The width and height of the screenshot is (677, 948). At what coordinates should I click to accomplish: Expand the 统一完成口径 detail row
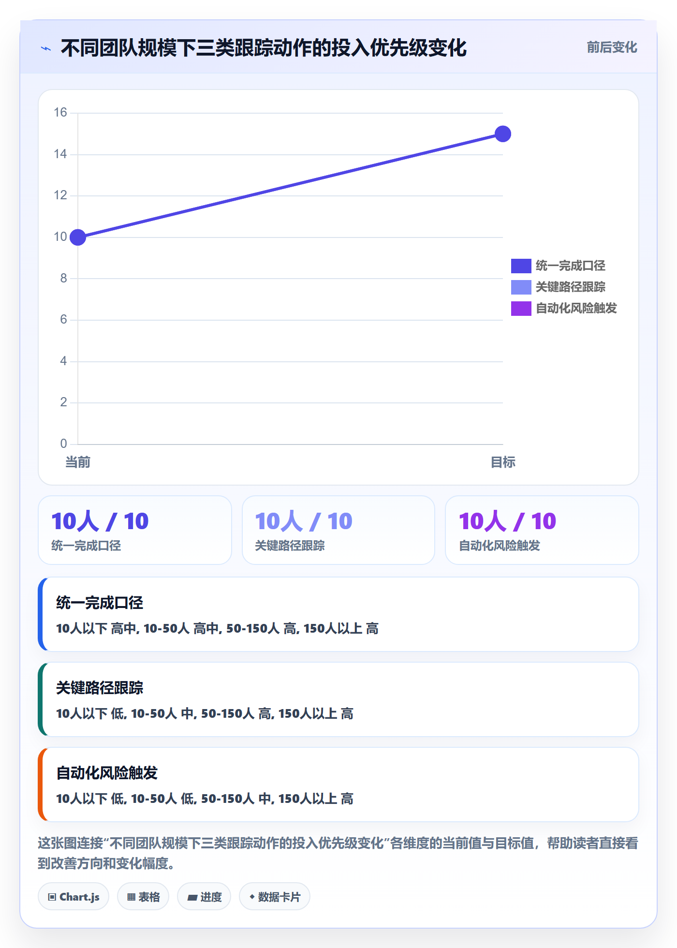point(338,614)
